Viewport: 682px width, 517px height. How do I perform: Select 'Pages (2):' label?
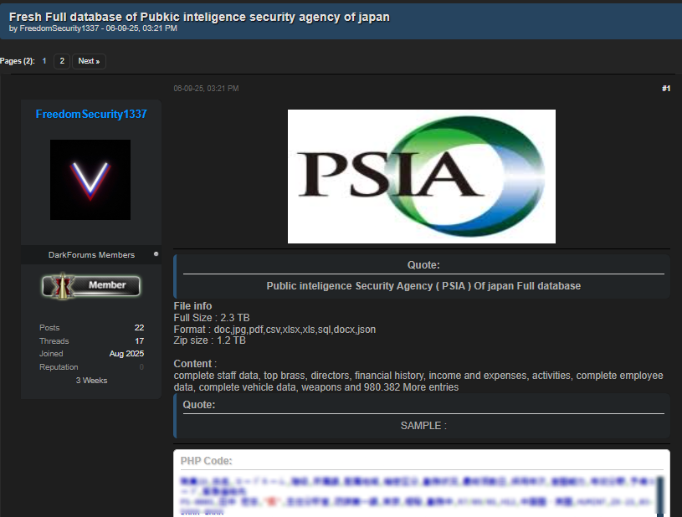(x=18, y=61)
